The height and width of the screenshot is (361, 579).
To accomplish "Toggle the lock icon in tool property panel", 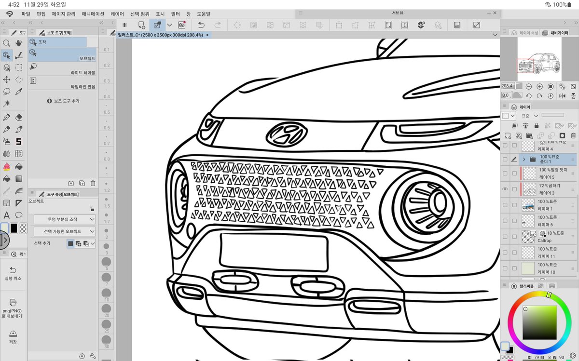I will point(92,209).
